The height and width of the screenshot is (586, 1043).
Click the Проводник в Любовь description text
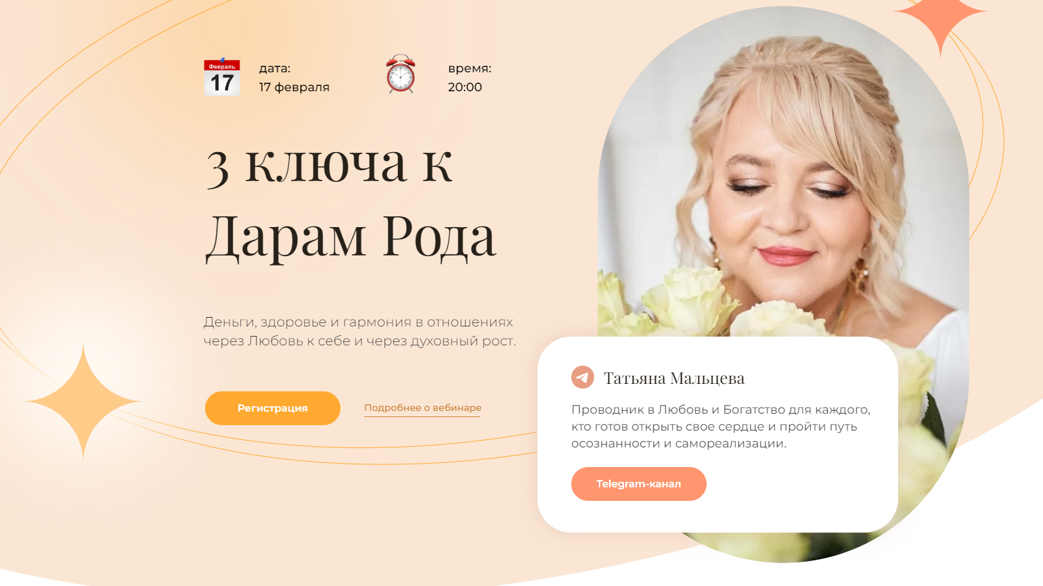721,426
